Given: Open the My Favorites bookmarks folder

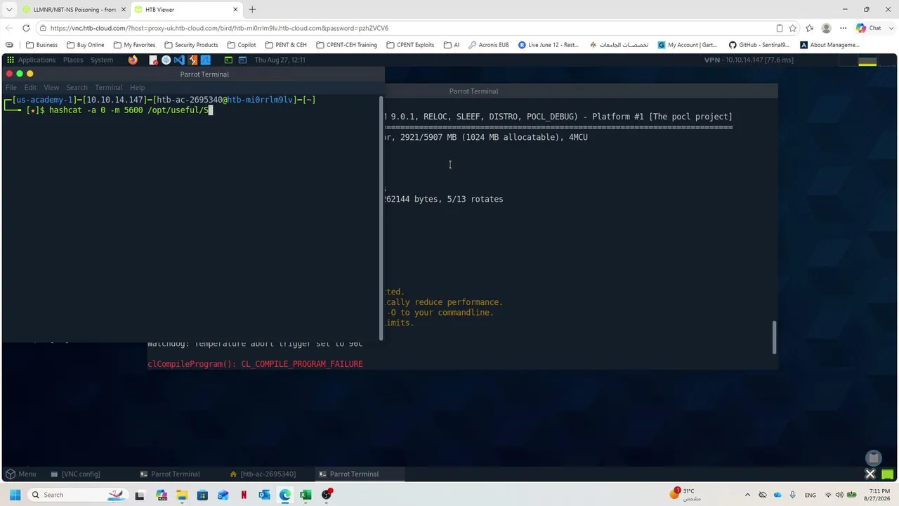Looking at the screenshot, I should pyautogui.click(x=134, y=45).
